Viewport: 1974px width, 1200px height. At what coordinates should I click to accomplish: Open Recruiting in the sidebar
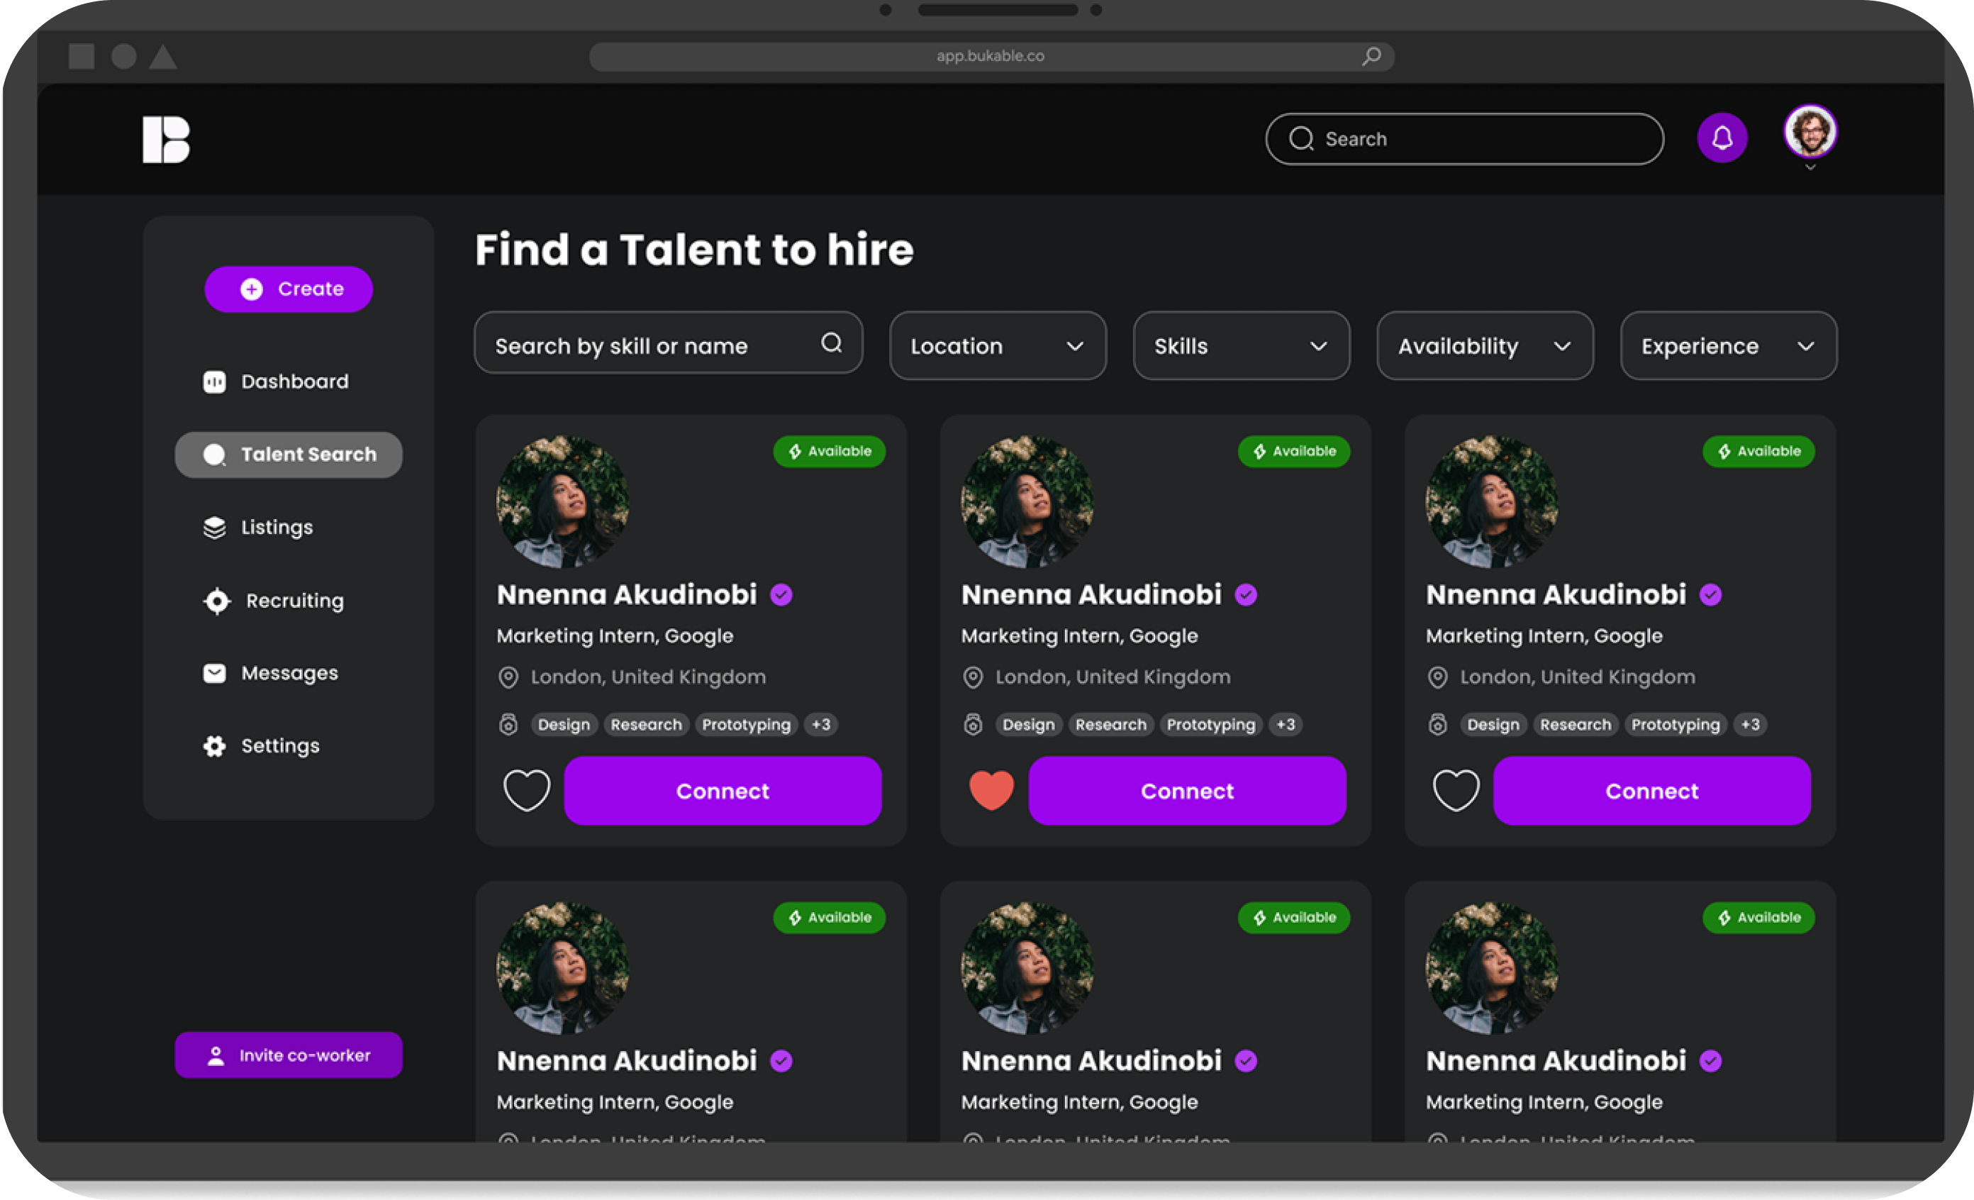pos(274,601)
